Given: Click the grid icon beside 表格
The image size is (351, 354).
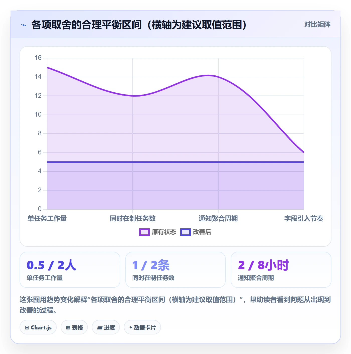Looking at the screenshot, I should pos(68,328).
